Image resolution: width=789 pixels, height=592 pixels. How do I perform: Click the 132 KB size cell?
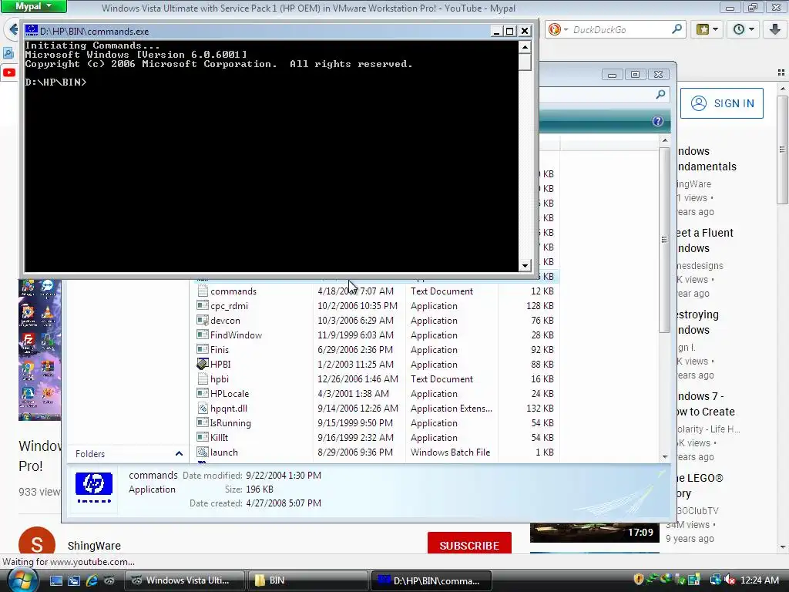[540, 409]
